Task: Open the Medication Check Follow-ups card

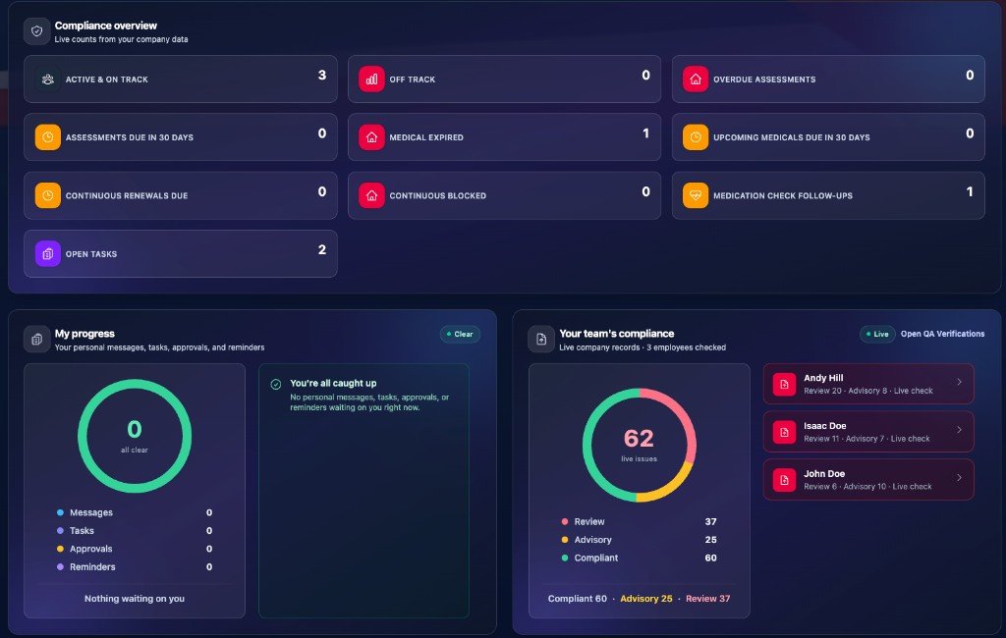Action: coord(828,195)
